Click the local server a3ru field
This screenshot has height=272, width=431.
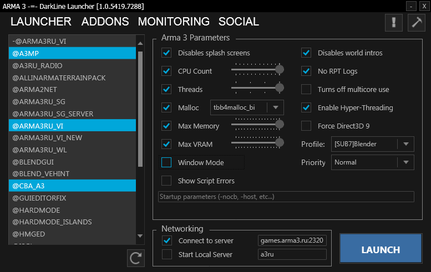coord(292,254)
